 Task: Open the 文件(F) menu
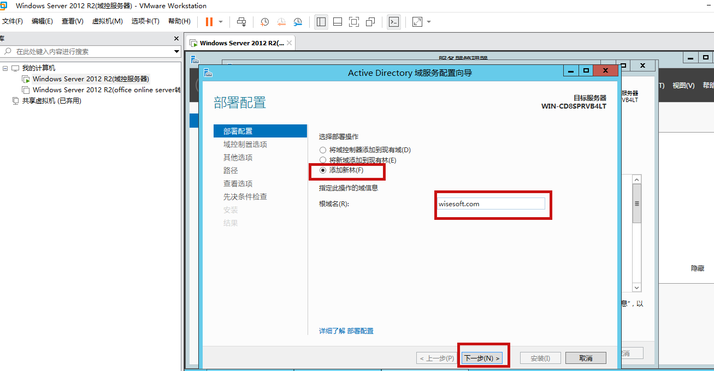[x=12, y=21]
